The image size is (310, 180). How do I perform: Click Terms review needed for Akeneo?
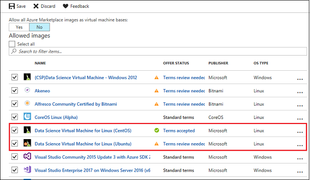click(184, 91)
